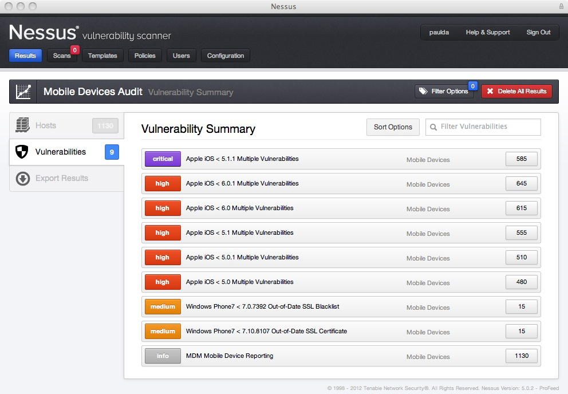Click the 1130 Hosts count badge

105,126
